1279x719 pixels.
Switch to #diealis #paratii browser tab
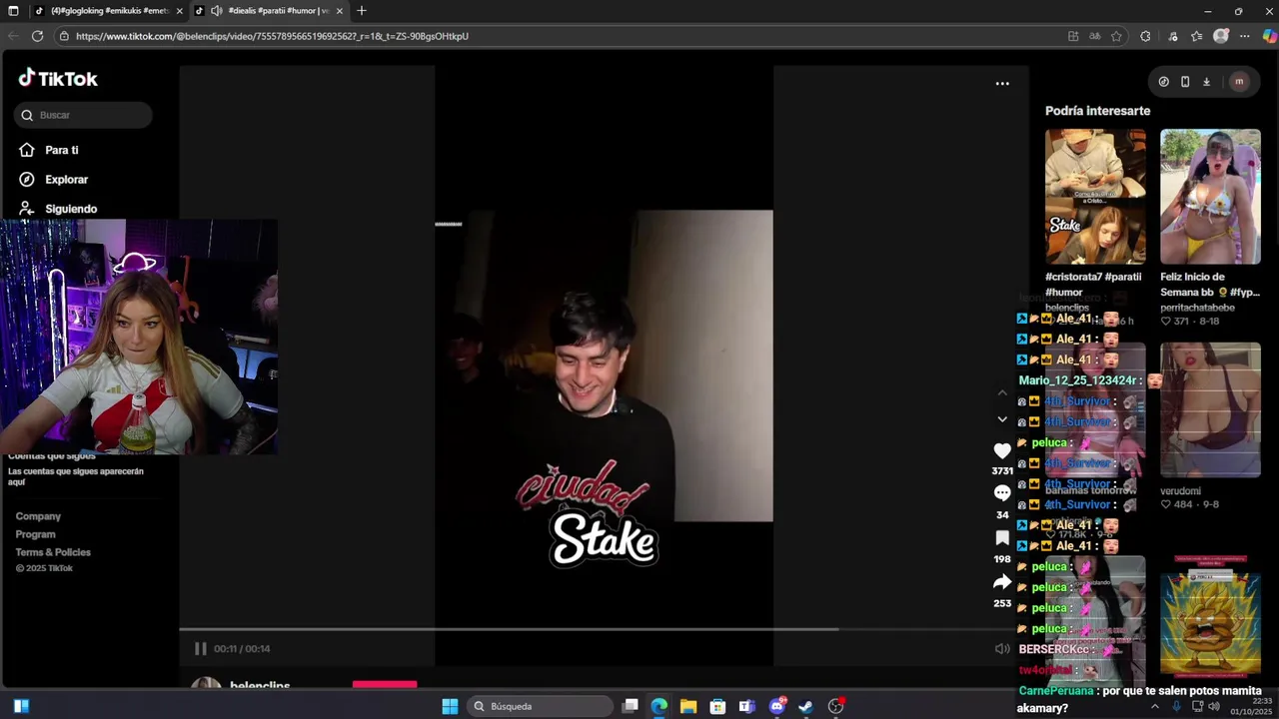click(270, 11)
